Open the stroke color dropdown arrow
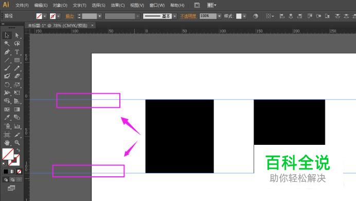The image size is (356, 201). (x=58, y=16)
